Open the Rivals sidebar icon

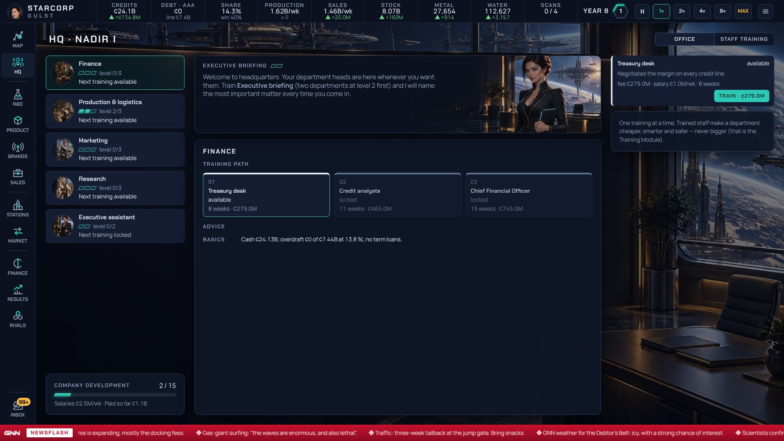click(18, 319)
